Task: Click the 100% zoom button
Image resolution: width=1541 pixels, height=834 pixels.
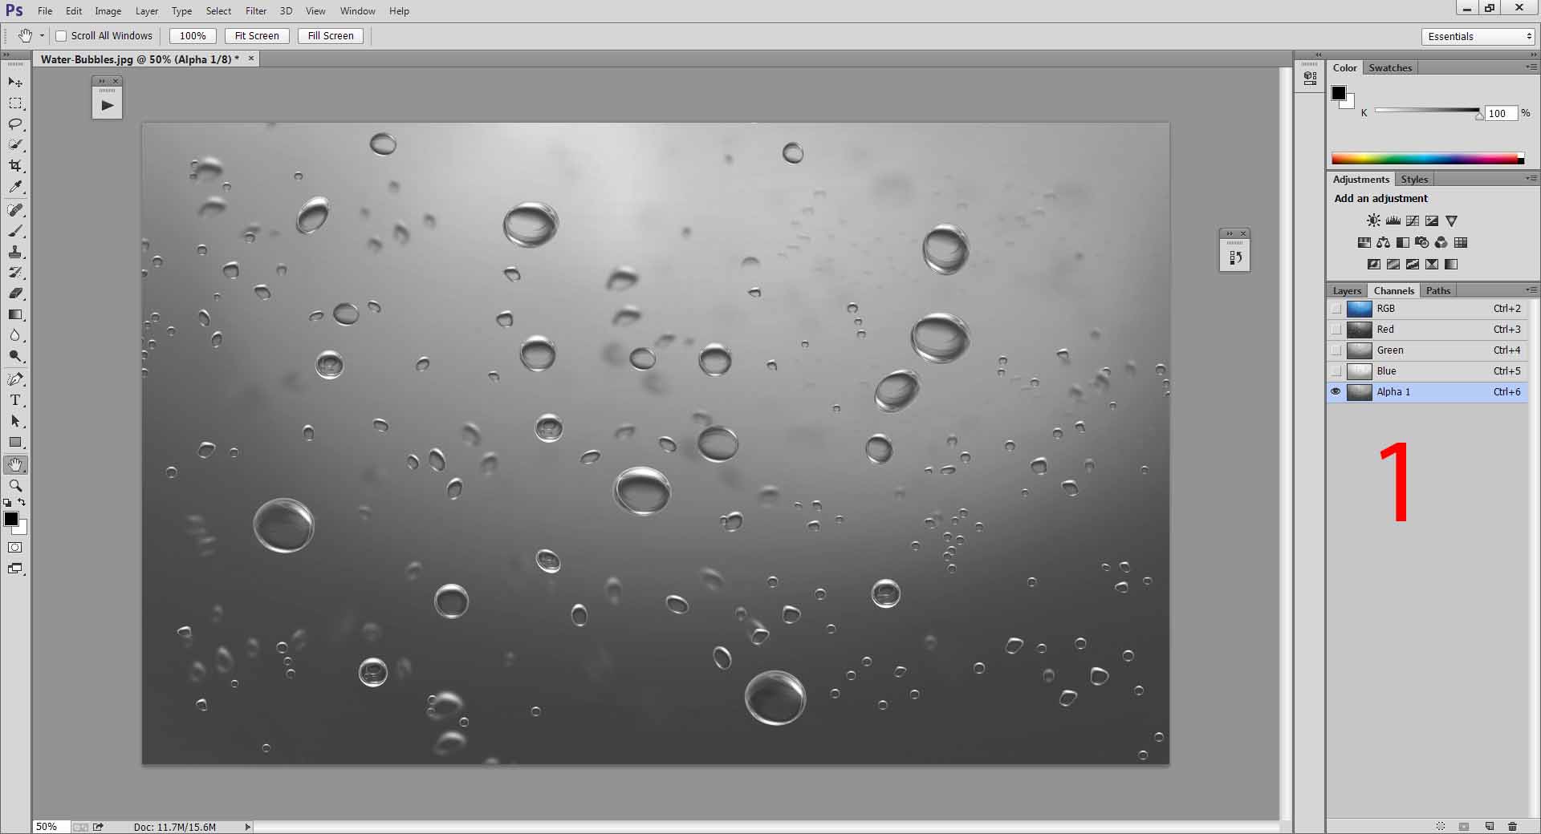Action: [x=193, y=36]
